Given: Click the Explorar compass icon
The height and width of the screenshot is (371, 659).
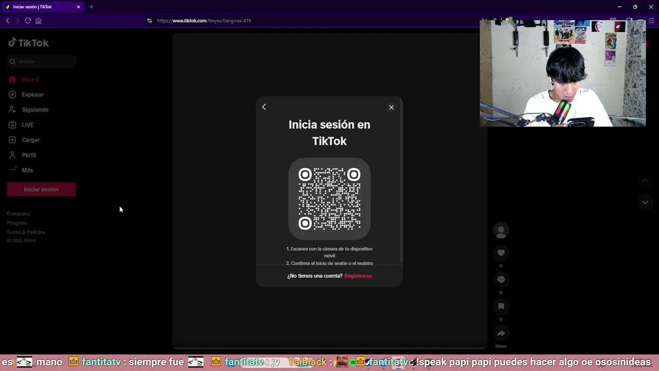Looking at the screenshot, I should 12,94.
